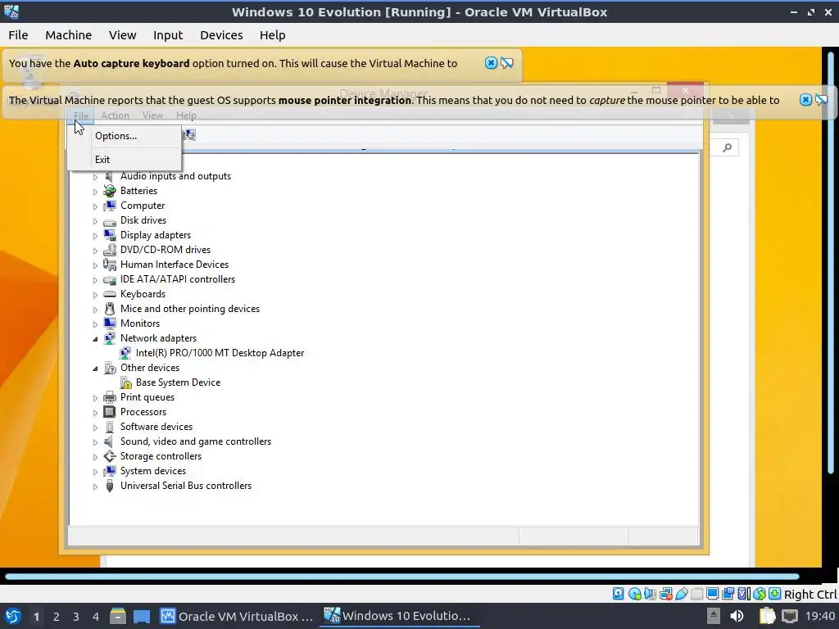Click the audio status icon in VirtualBox
839x629 pixels.
pyautogui.click(x=650, y=594)
